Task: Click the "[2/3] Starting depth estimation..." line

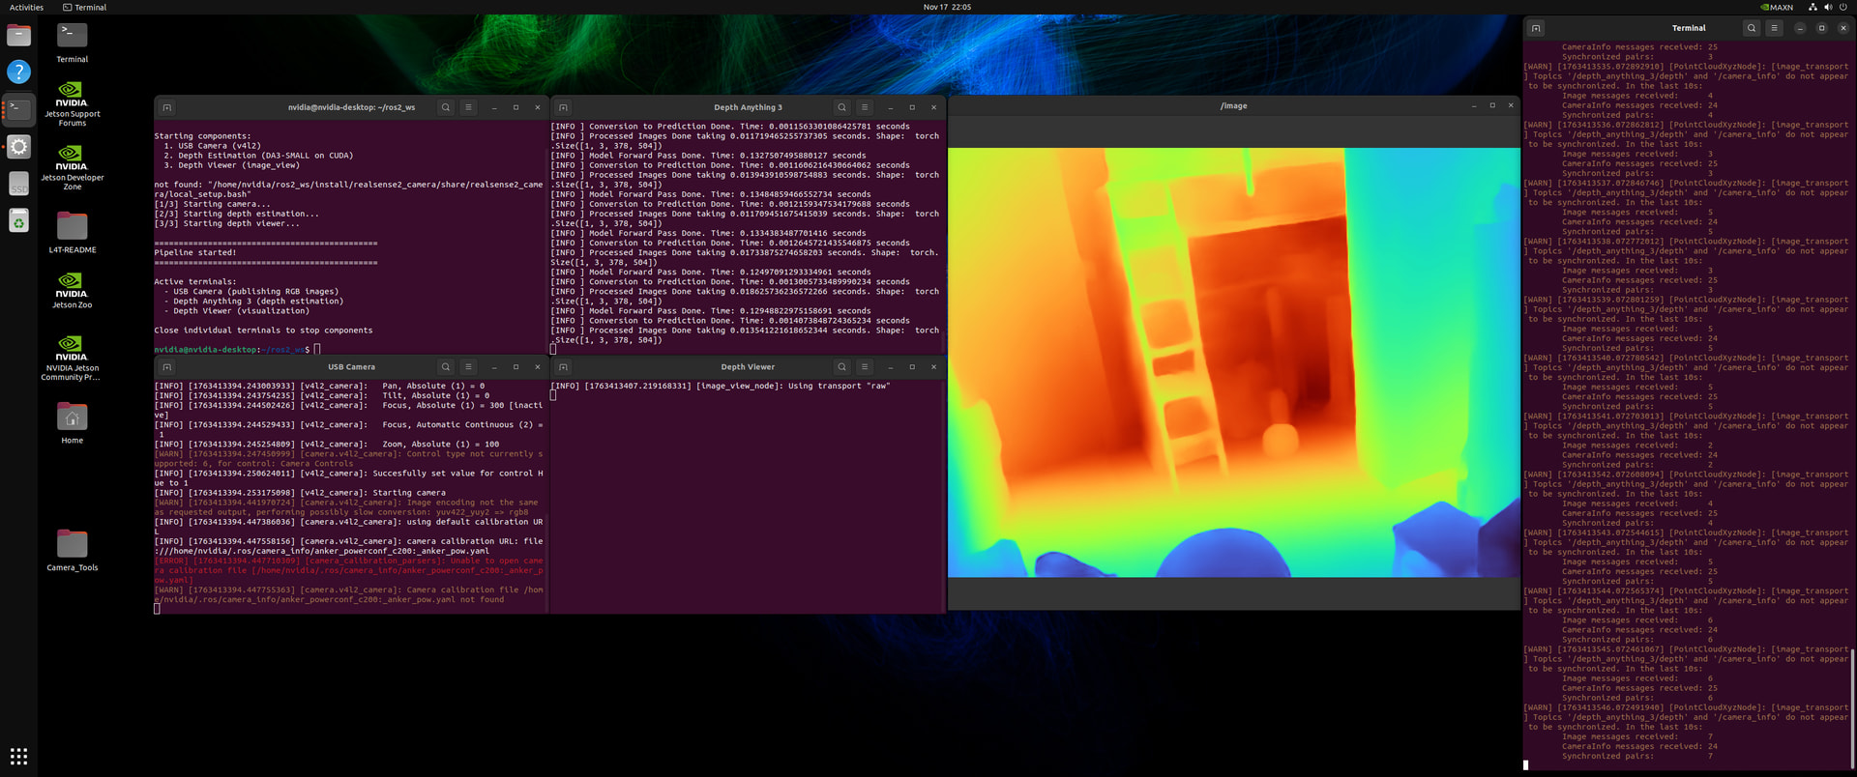Action: coord(237,215)
